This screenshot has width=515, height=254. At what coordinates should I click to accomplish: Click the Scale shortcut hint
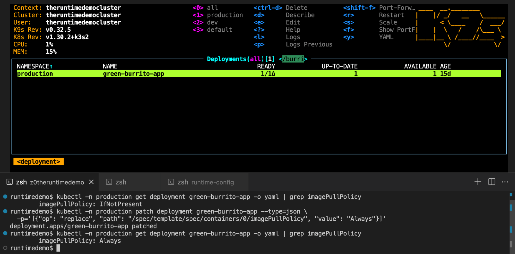[x=388, y=22]
